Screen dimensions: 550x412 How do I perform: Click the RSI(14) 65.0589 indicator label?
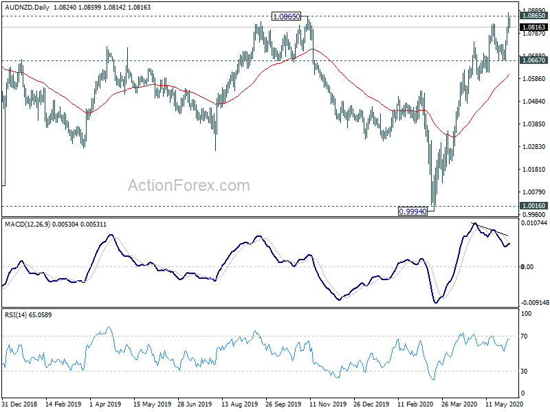pyautogui.click(x=28, y=315)
